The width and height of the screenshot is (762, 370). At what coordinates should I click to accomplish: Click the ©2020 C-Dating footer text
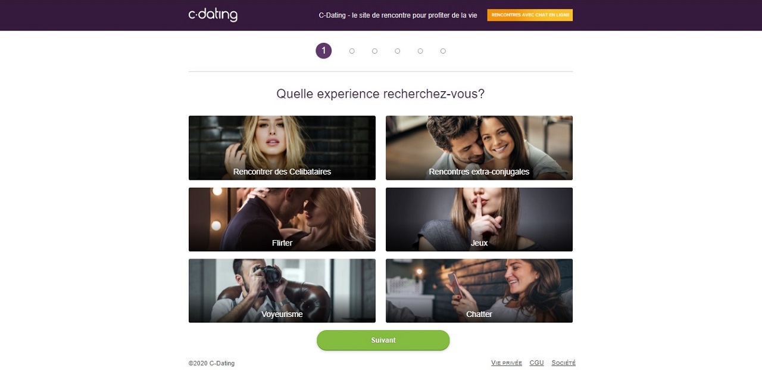(x=211, y=363)
